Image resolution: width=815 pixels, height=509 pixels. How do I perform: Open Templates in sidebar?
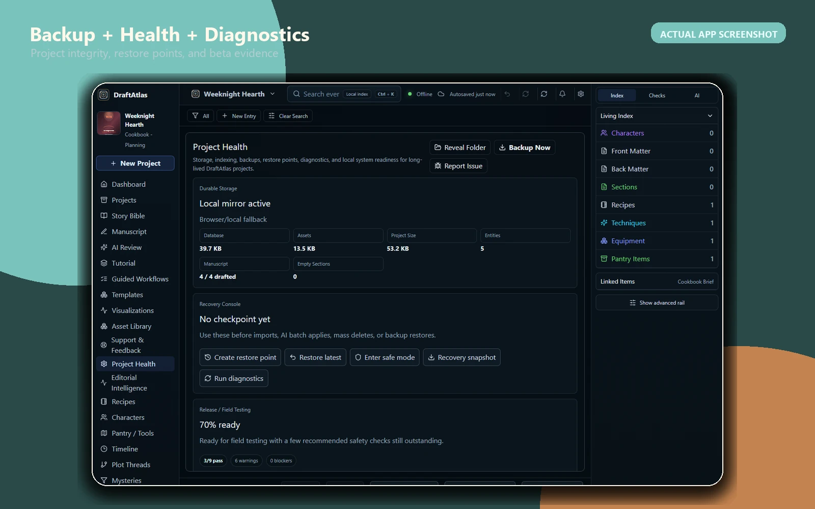tap(135, 295)
